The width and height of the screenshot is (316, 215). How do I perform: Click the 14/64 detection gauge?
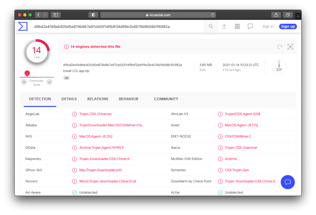click(37, 52)
